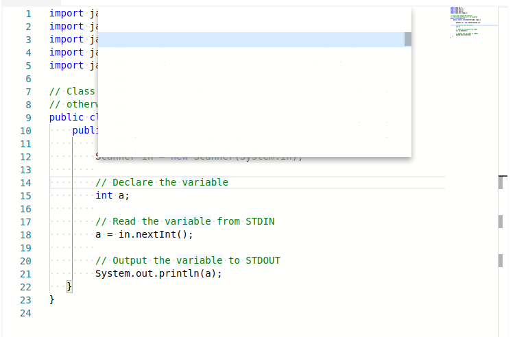Click the closing brace on line 23
528x337 pixels.
[52, 299]
